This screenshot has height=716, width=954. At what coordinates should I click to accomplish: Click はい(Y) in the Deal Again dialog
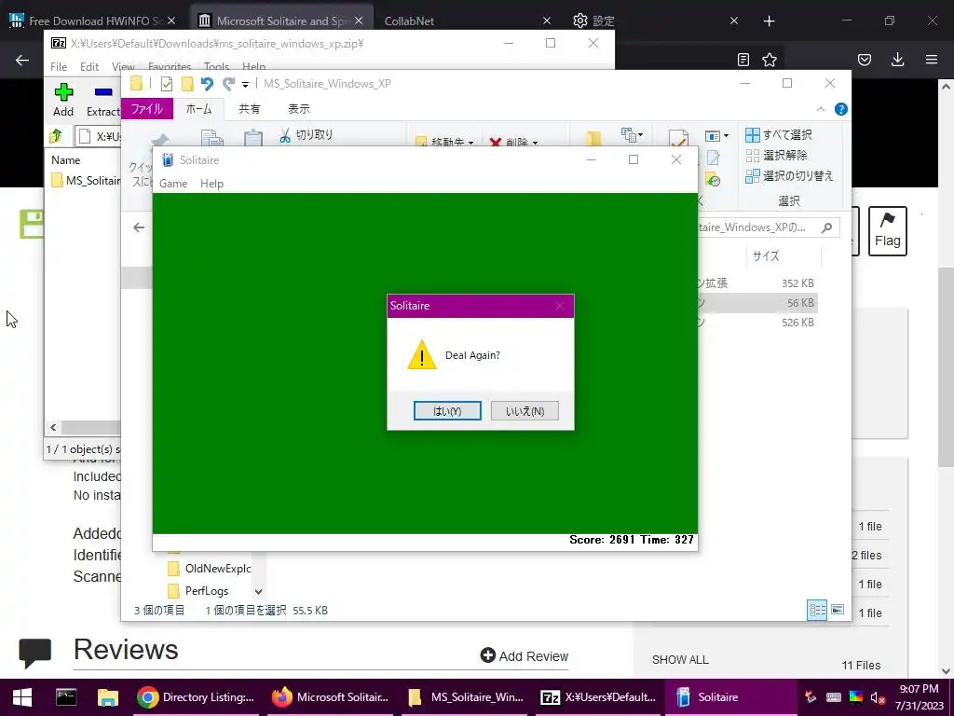(x=447, y=411)
